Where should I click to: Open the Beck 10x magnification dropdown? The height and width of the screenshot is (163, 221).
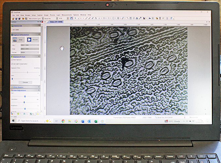(x=57, y=19)
